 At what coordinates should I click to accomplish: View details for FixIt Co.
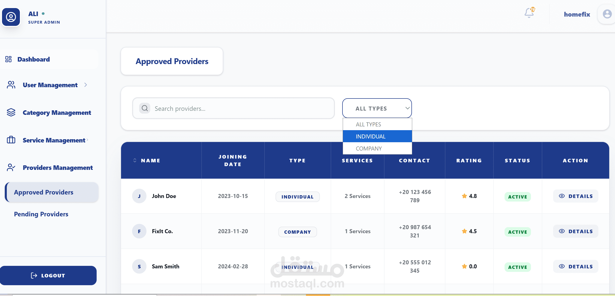click(x=575, y=231)
